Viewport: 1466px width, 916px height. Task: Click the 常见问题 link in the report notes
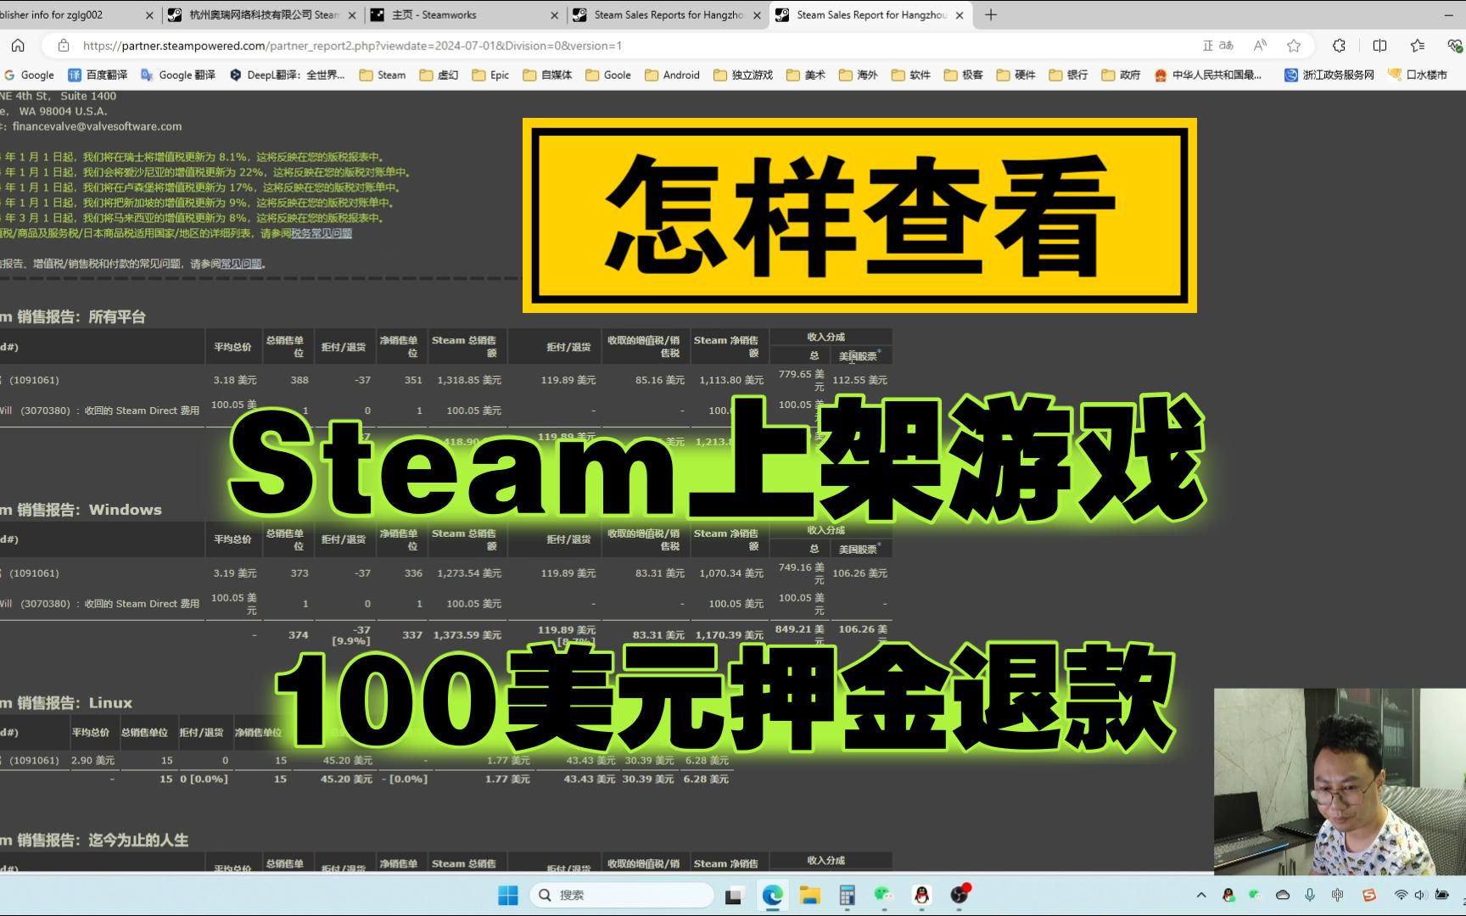tap(241, 264)
